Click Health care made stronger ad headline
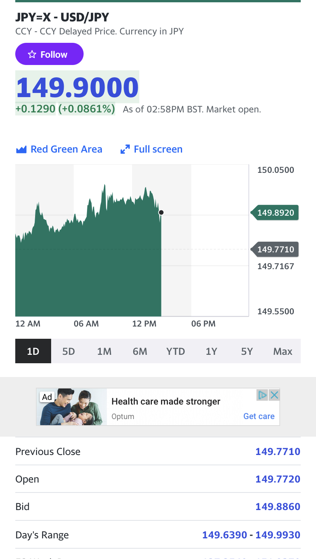Viewport: 316px width, 559px height. 166,401
